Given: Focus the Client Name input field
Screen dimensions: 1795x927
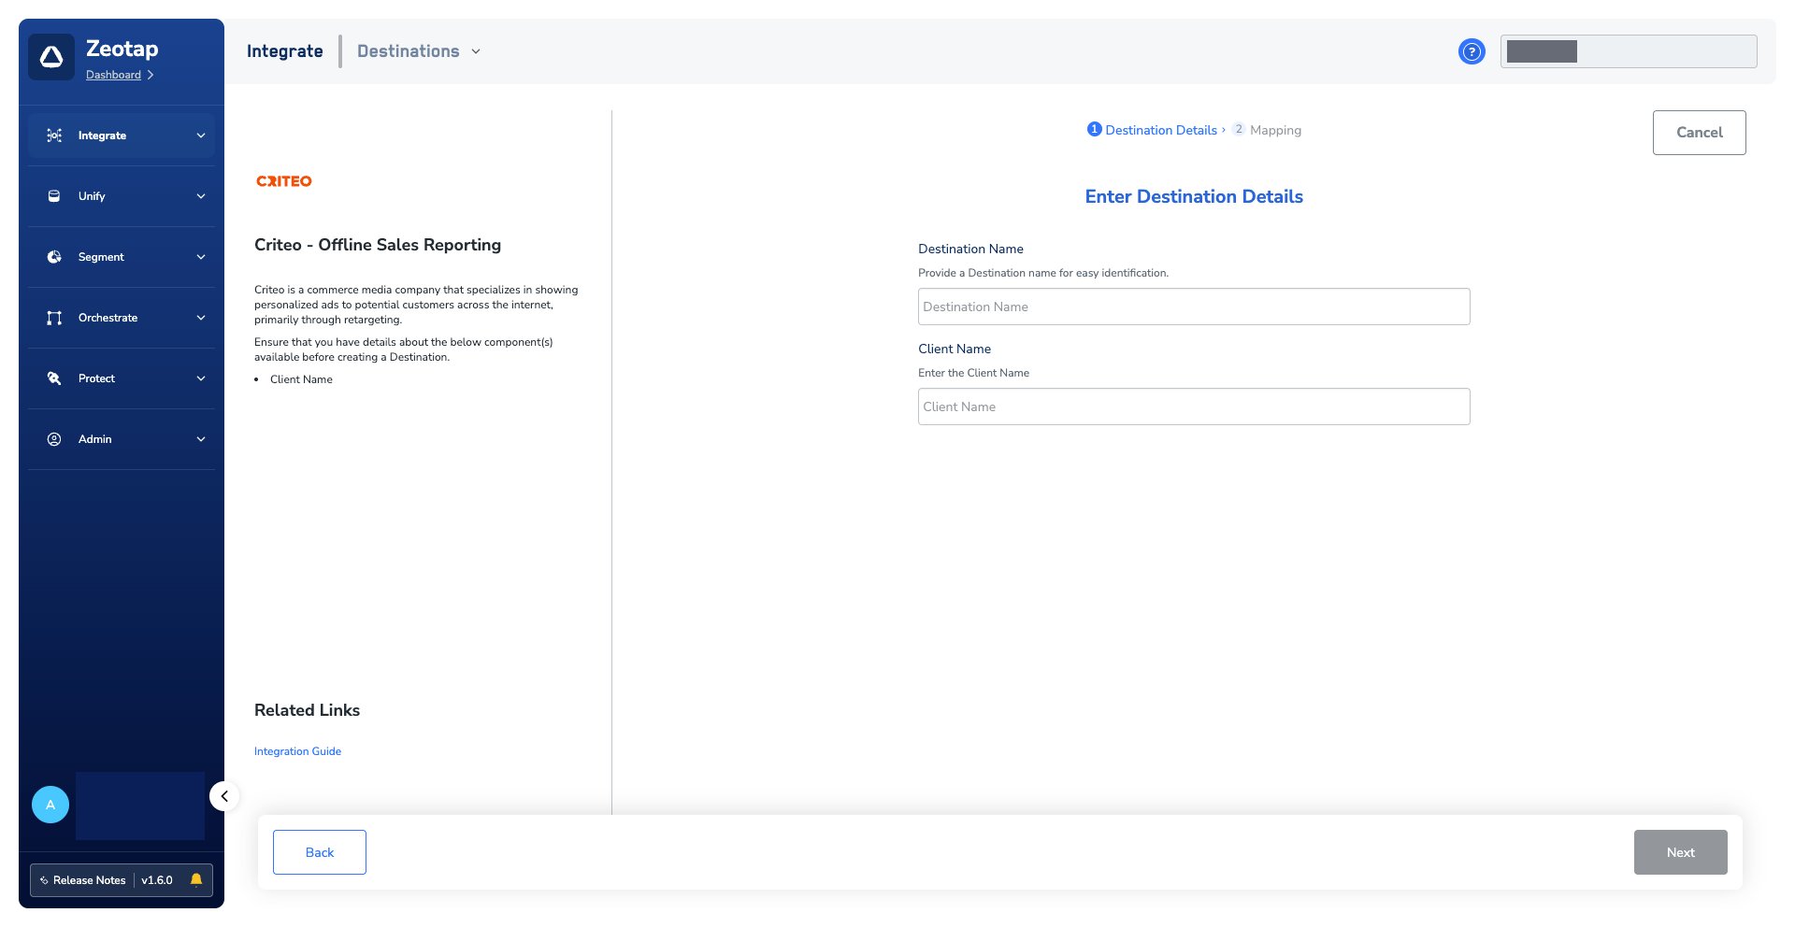Looking at the screenshot, I should (x=1194, y=406).
